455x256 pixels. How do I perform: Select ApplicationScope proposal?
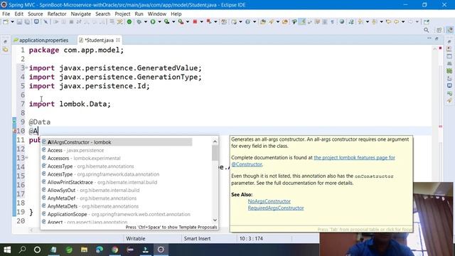coord(117,214)
